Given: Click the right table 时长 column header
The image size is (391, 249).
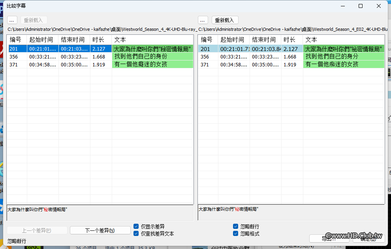Looking at the screenshot, I should (292, 40).
